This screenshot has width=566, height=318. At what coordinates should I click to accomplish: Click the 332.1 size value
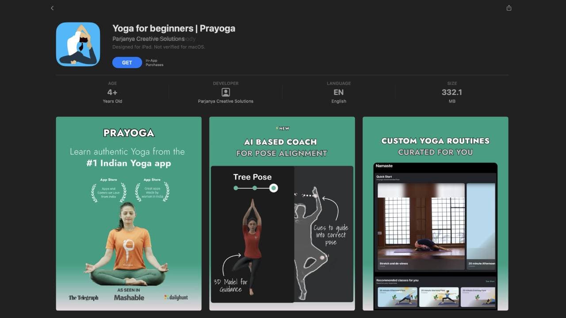451,92
